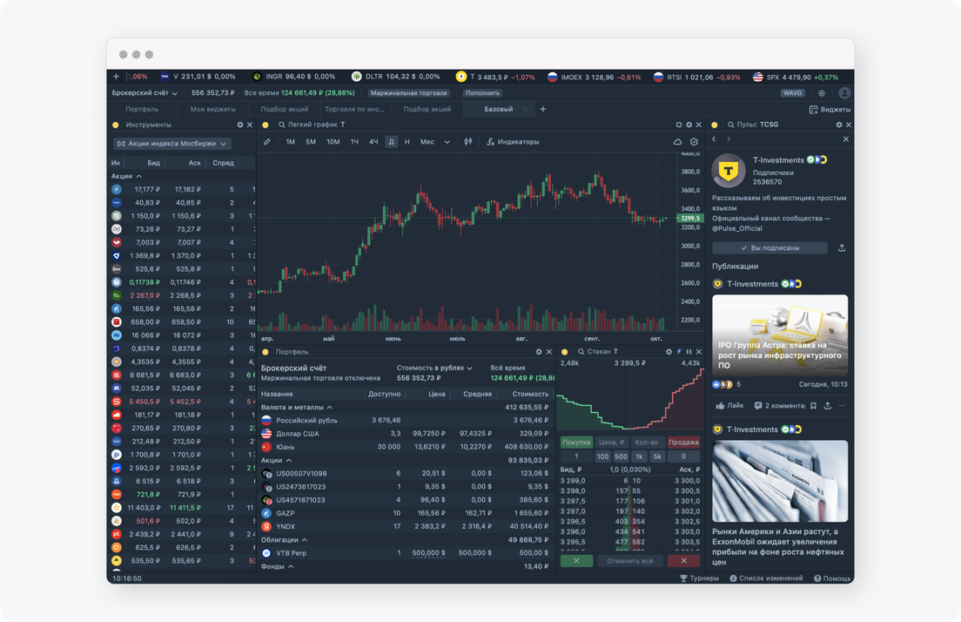961x622 pixels.
Task: Select the 500 quantity preset in Стакан
Action: click(621, 456)
